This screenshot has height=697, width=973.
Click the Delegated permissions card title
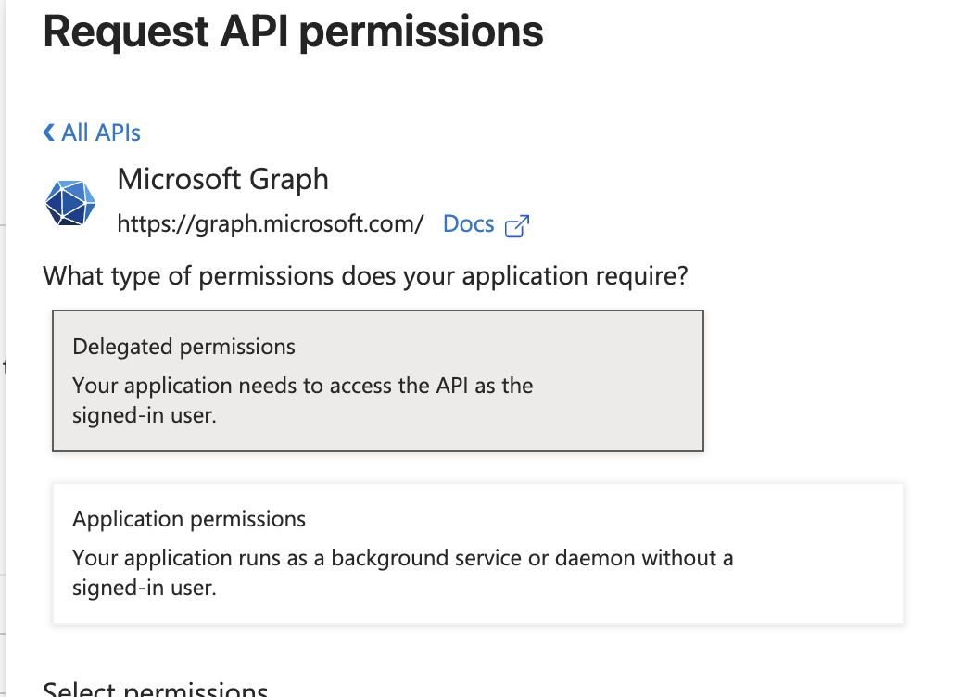coord(183,347)
